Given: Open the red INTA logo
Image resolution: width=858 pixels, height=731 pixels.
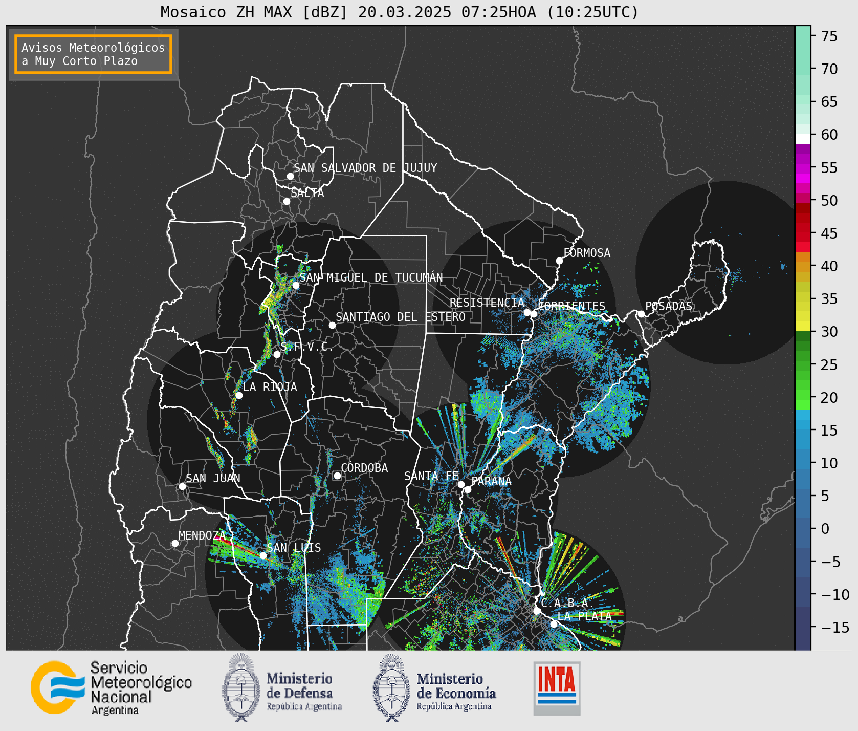Looking at the screenshot, I should (557, 689).
